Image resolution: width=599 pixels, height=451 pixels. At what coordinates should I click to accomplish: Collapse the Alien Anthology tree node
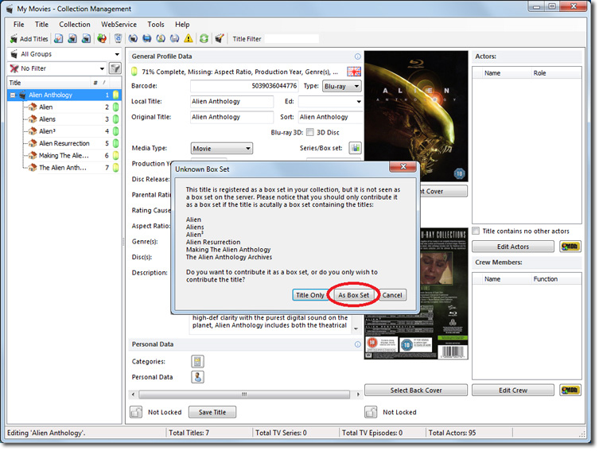point(14,95)
